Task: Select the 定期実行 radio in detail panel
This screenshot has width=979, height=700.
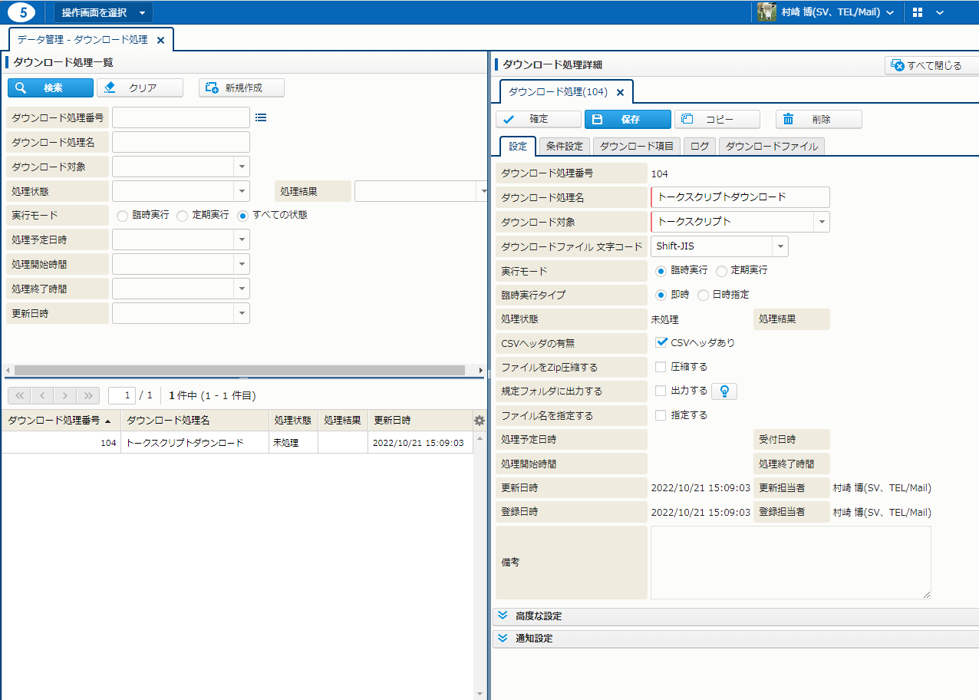Action: pyautogui.click(x=721, y=271)
